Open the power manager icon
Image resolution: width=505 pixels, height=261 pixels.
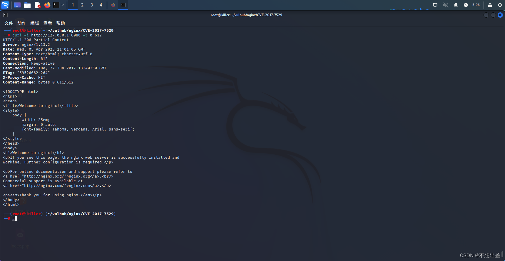click(x=466, y=5)
